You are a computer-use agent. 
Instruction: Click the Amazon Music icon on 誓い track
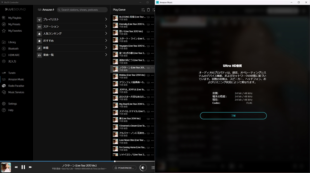148,32
